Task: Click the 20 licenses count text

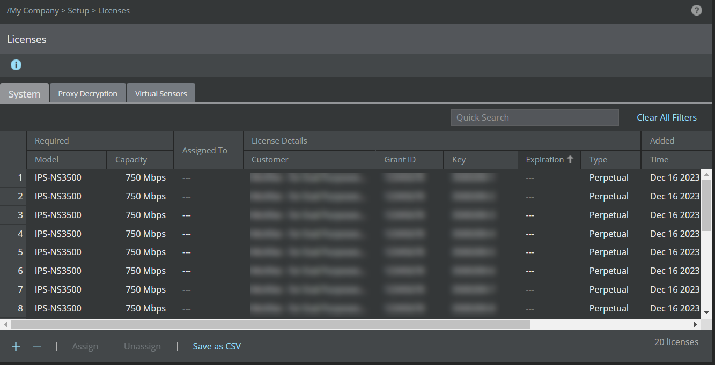Action: [x=676, y=342]
